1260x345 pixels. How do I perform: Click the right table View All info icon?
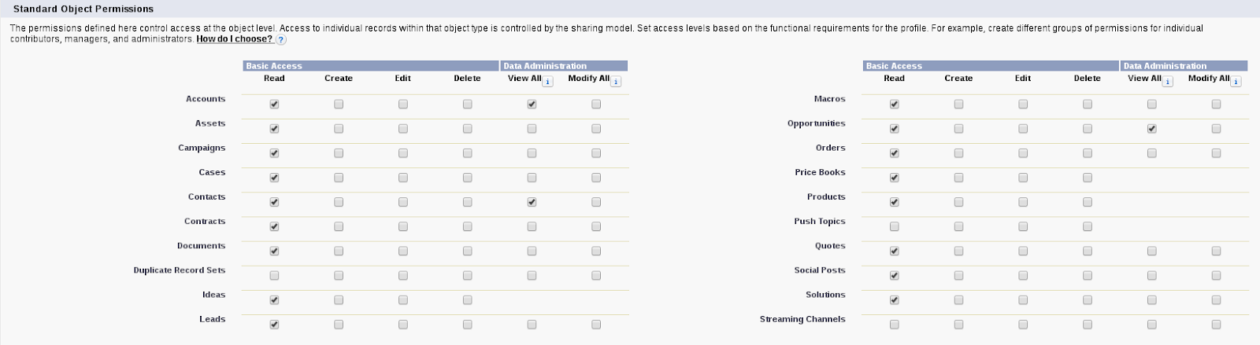click(1168, 82)
